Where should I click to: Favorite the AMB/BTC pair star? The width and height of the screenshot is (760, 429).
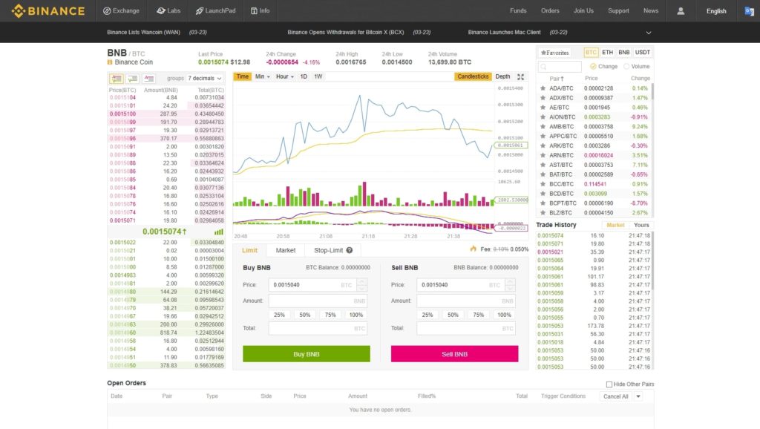click(x=543, y=126)
